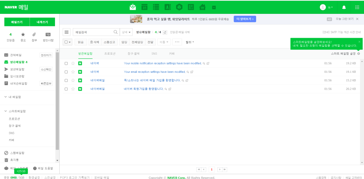The image size is (364, 179).
Task: Open the notifications bell
Action: (344, 7)
